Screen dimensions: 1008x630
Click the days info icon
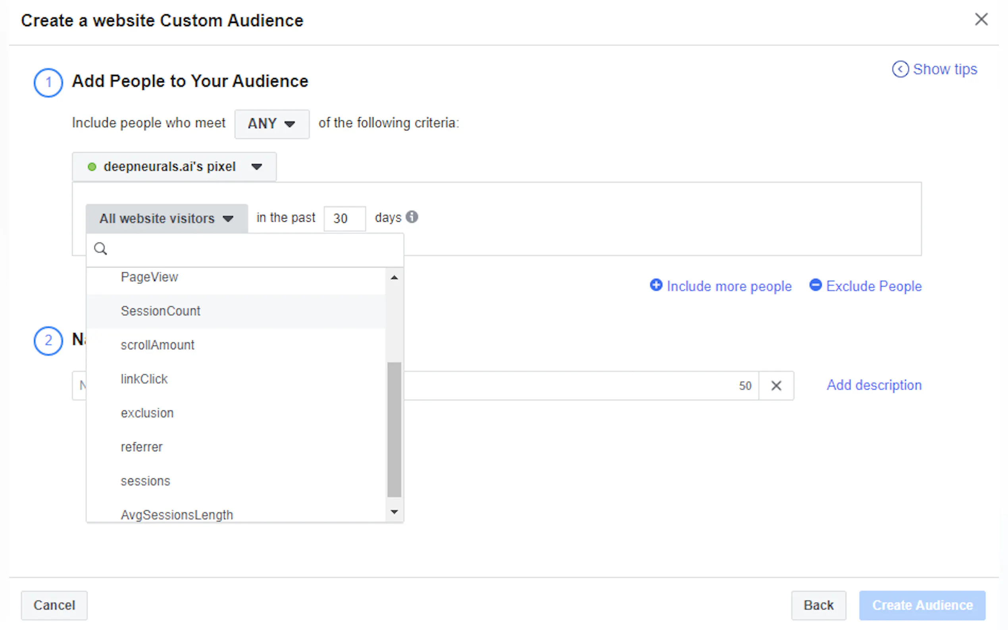[412, 217]
